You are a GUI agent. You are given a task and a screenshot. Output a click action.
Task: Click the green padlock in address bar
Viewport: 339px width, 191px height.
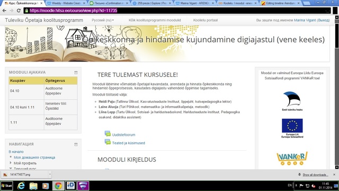26,11
